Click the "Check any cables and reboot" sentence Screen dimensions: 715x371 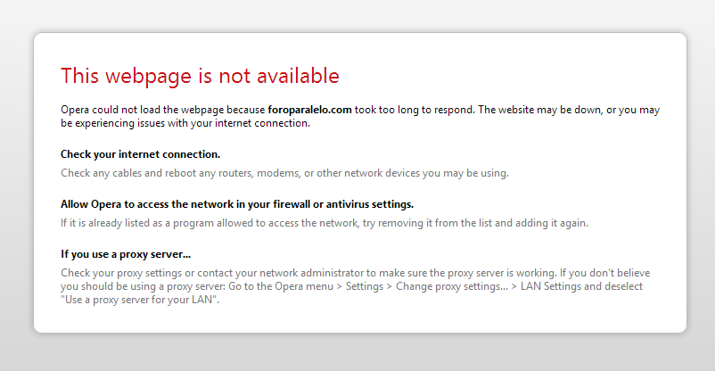click(x=284, y=173)
